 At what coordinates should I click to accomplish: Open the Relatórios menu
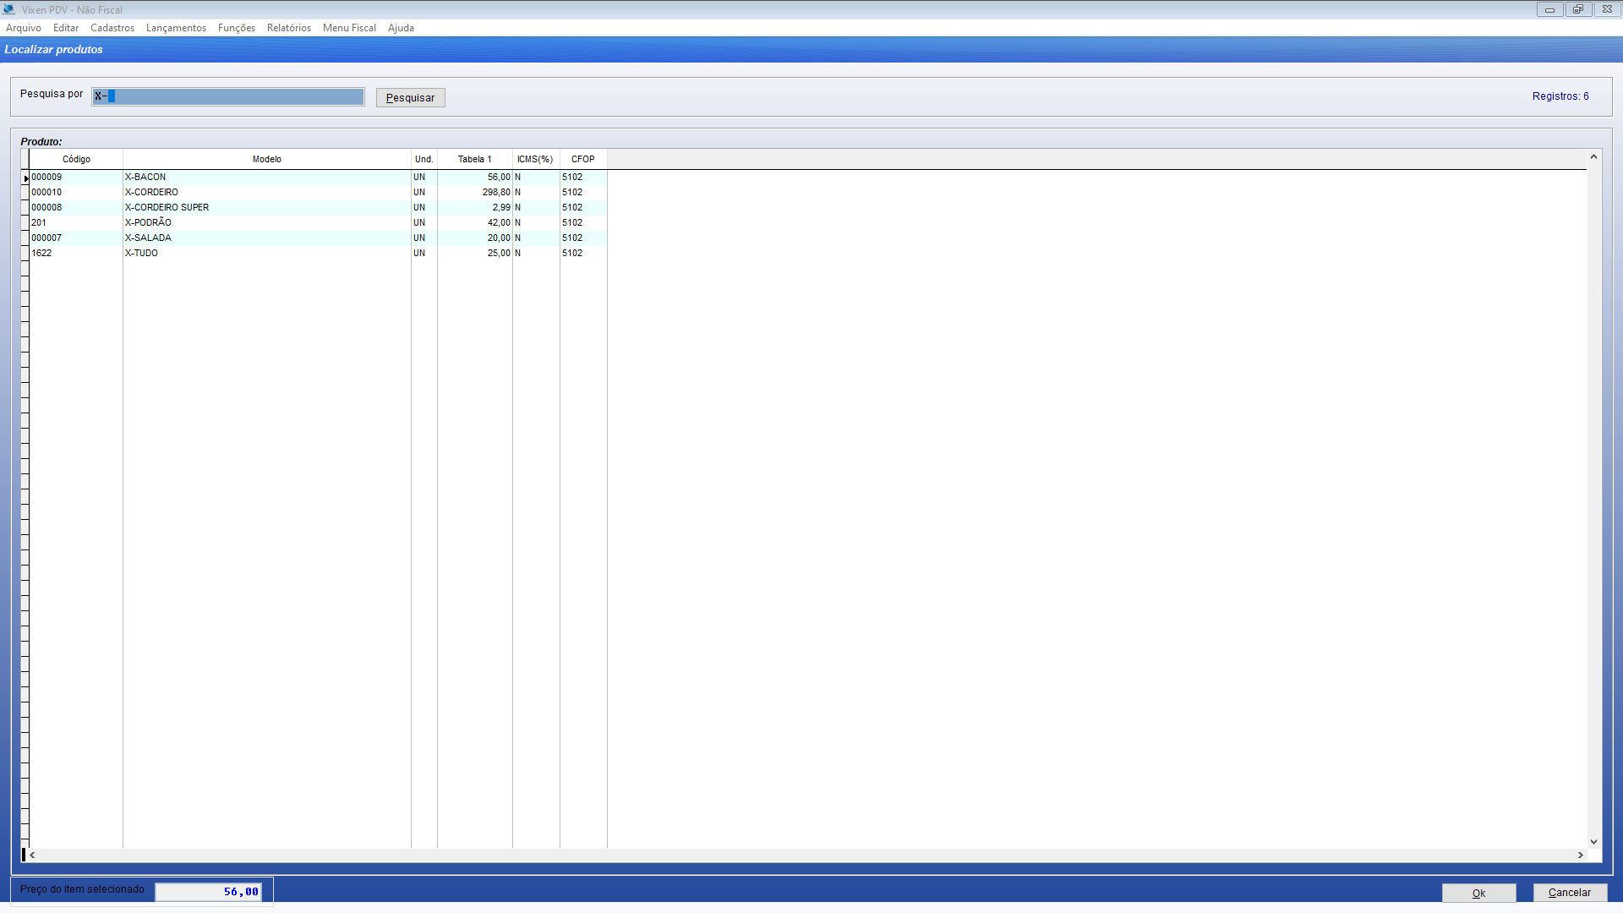[x=288, y=28]
